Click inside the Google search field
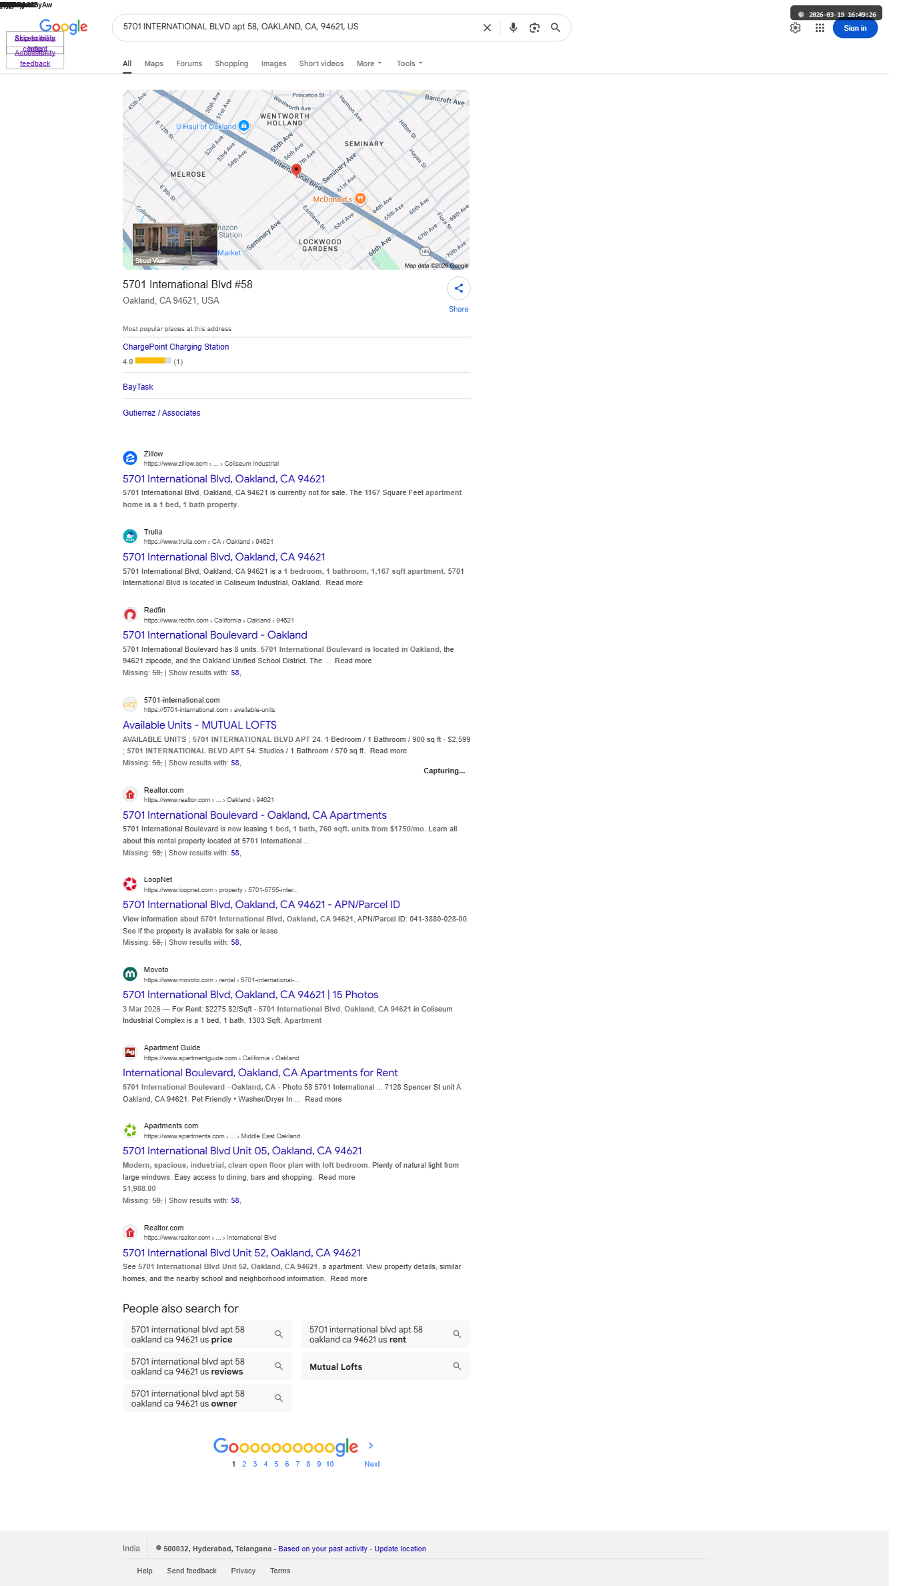The width and height of the screenshot is (899, 1586). pos(297,27)
